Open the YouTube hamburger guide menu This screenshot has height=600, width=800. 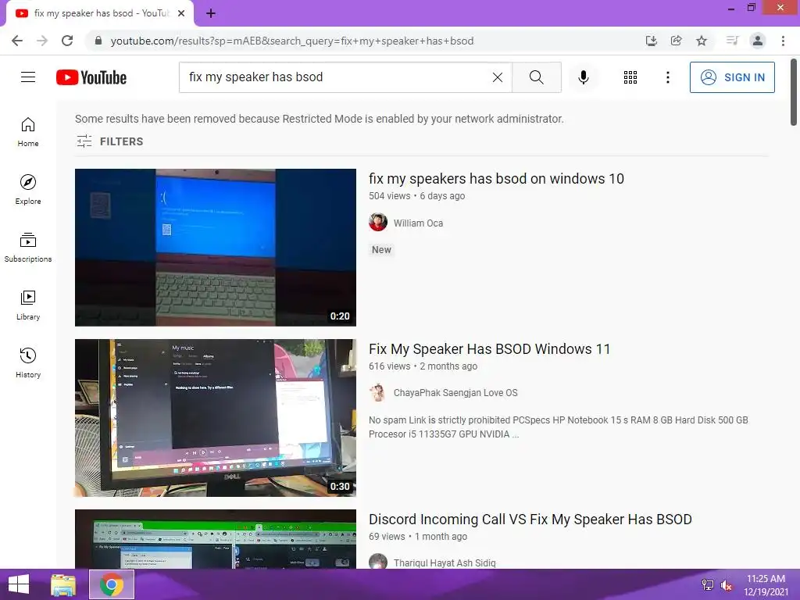[28, 77]
